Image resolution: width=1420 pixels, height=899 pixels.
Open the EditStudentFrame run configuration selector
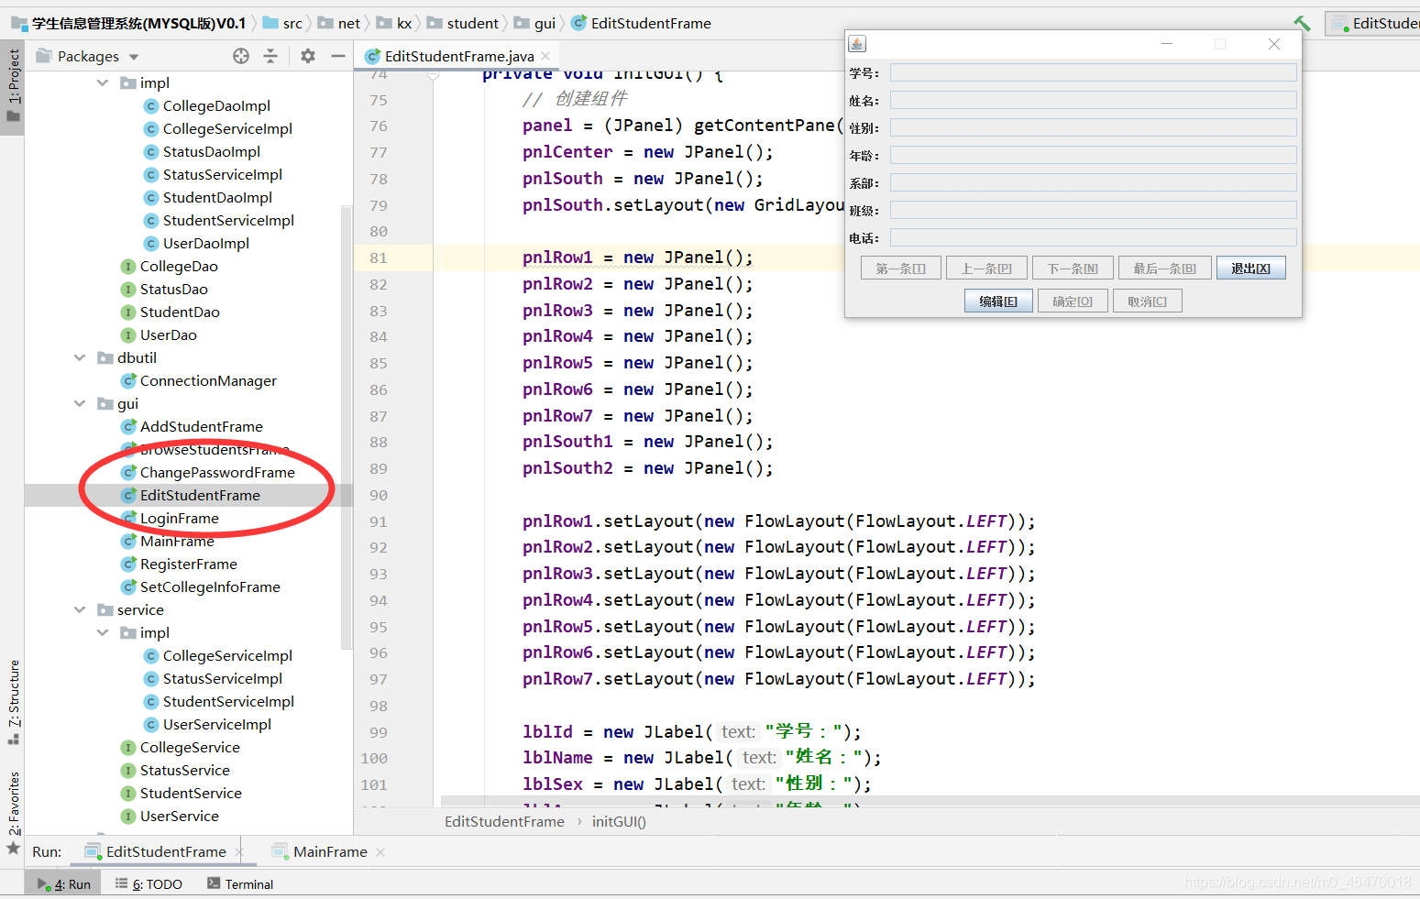click(1374, 23)
